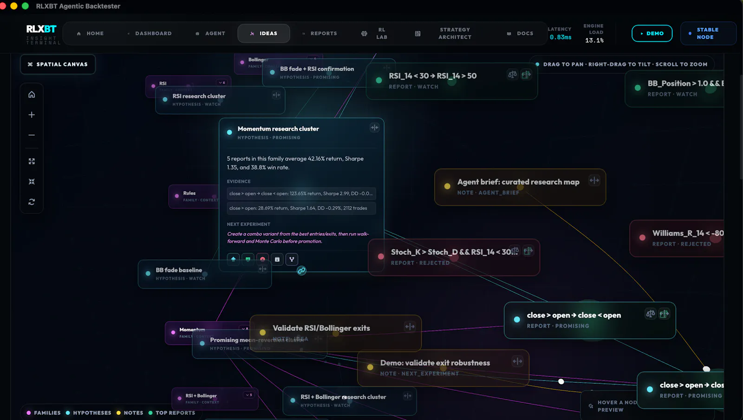The height and width of the screenshot is (420, 743).
Task: Click evidence row with 28.69% return
Action: (x=301, y=208)
